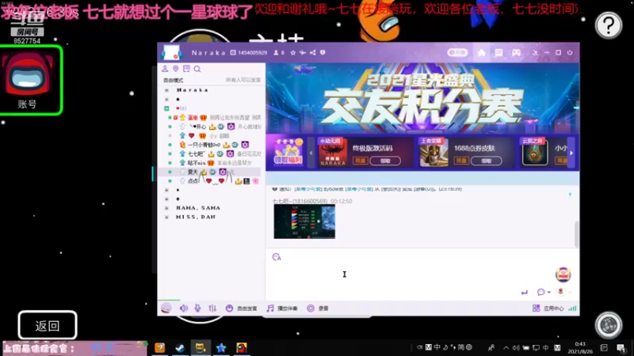
Task: Click the airplane invite icon in the header
Action: 303,52
